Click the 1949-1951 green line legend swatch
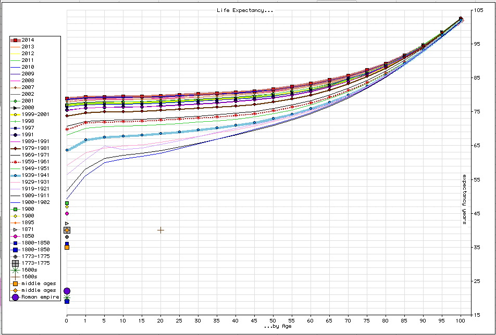Image resolution: width=496 pixels, height=335 pixels. point(16,169)
